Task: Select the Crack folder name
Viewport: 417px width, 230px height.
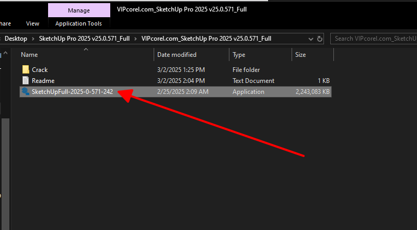Action: coord(40,70)
